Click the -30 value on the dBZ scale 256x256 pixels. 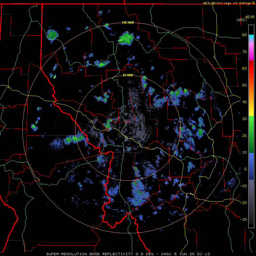point(243,220)
